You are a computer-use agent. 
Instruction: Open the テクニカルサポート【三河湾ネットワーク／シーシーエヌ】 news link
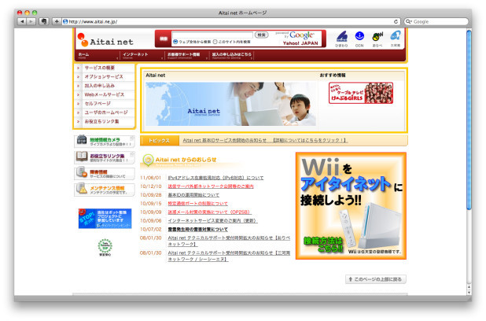pyautogui.click(x=229, y=256)
